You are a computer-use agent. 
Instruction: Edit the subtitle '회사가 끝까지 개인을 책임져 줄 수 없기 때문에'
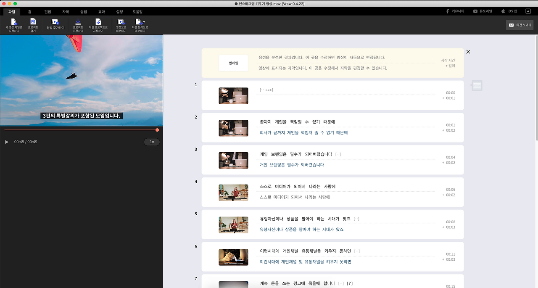(304, 132)
